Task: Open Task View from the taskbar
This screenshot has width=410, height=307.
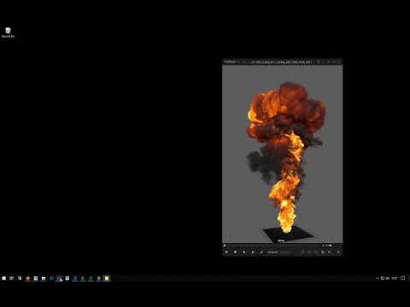Action: [12, 278]
